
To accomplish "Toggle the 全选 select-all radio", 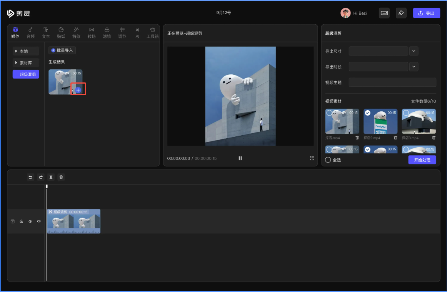I will 328,160.
